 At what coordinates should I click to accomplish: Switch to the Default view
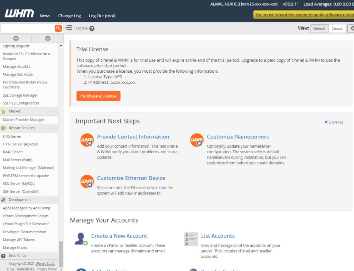[319, 28]
